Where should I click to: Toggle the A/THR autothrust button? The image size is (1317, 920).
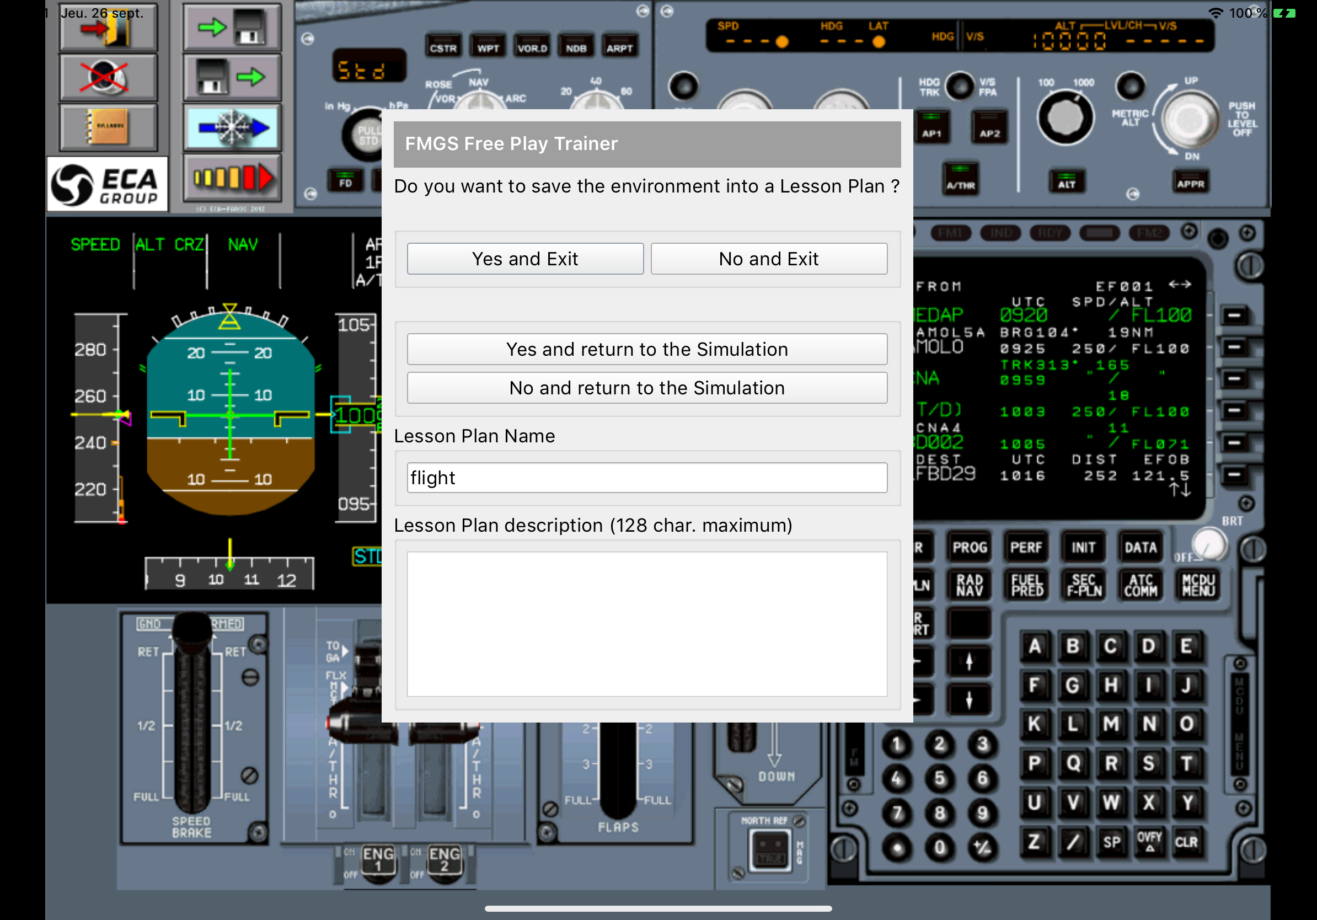point(960,179)
